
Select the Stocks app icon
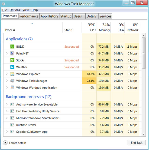(12, 60)
